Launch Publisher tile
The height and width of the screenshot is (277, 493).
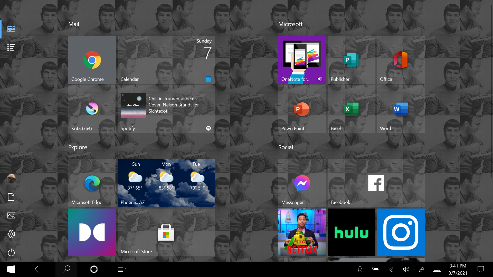[352, 60]
